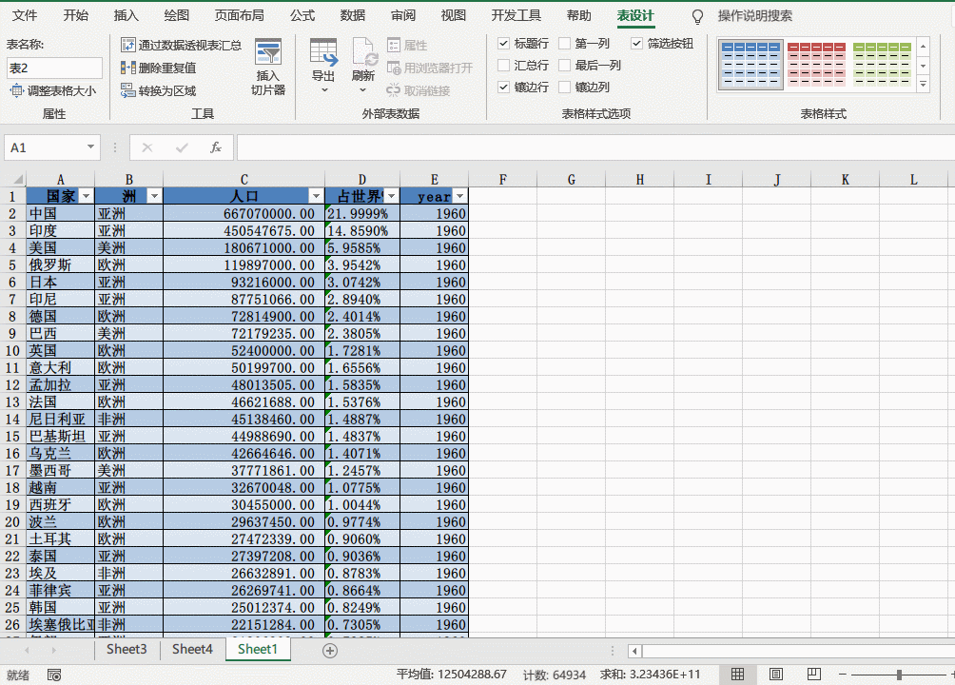Expand the table styles gallery More arrow
Viewport: 955px width, 685px height.
[924, 85]
